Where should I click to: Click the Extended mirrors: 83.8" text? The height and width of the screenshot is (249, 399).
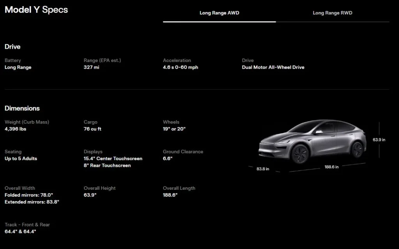click(x=32, y=202)
